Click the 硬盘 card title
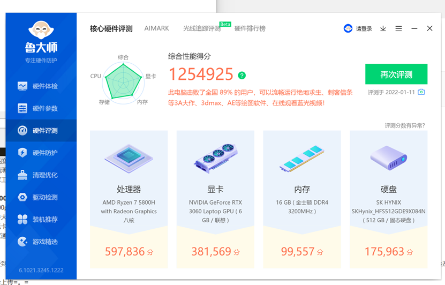 click(x=389, y=189)
